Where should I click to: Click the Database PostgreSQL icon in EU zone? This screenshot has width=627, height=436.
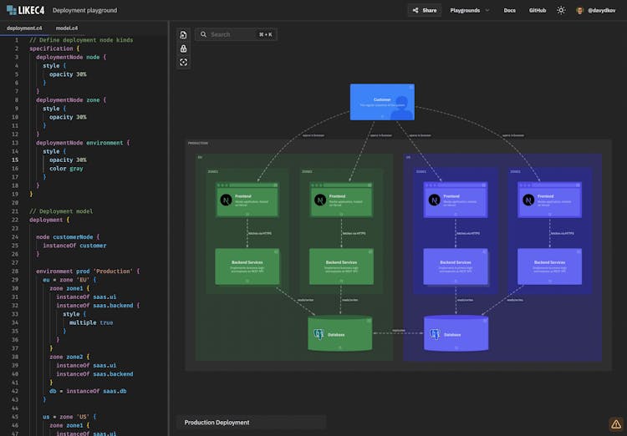point(319,334)
